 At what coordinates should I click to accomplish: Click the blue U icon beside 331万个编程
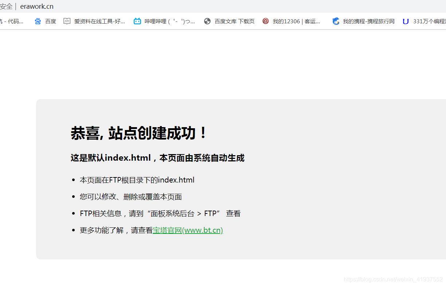(x=406, y=21)
